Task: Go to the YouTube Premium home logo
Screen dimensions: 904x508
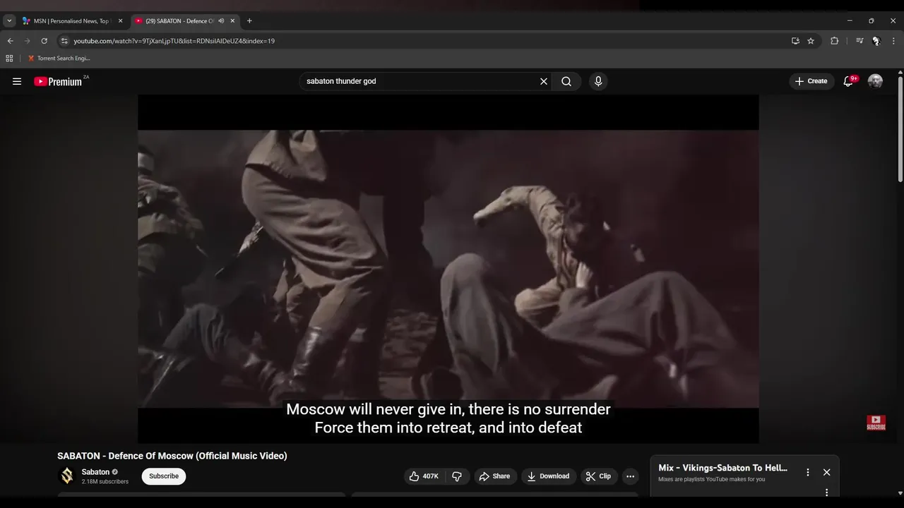Action: click(x=59, y=81)
